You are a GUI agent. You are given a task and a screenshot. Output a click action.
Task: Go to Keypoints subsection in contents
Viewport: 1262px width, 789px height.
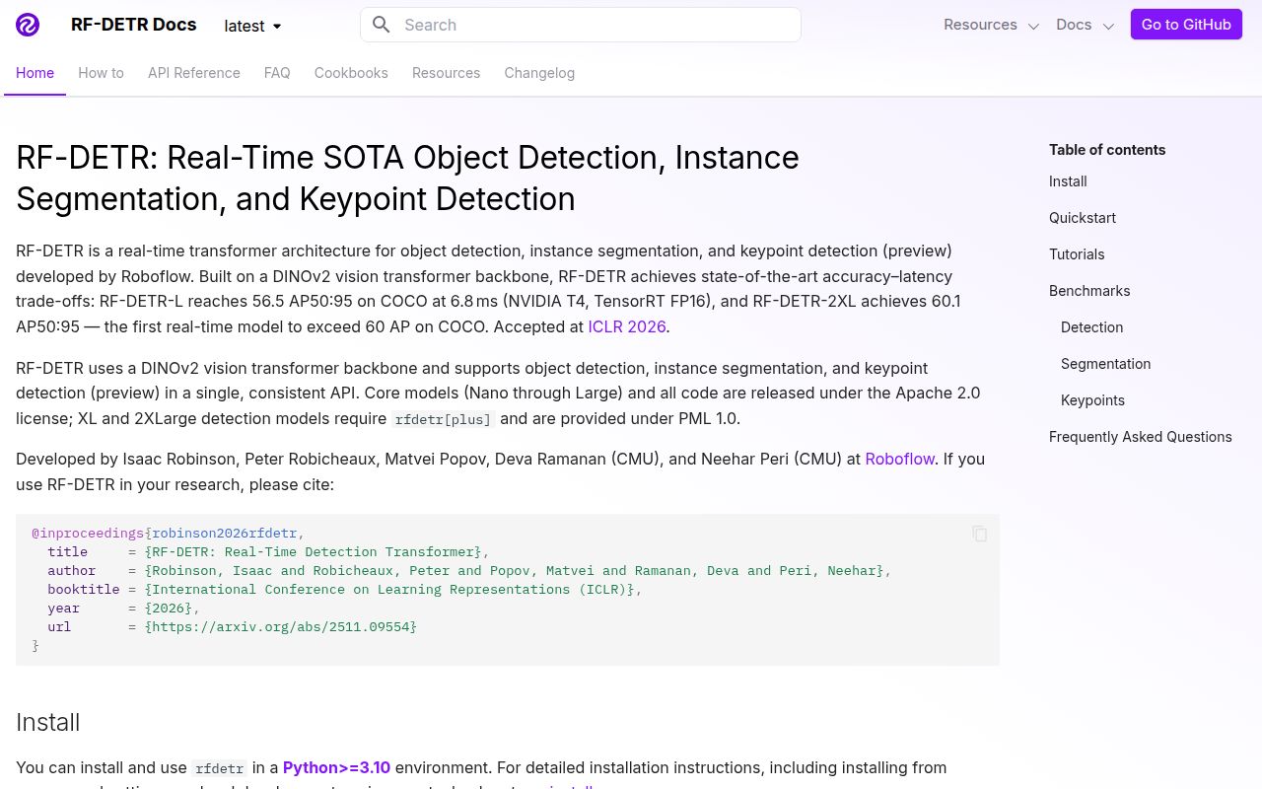[1092, 400]
